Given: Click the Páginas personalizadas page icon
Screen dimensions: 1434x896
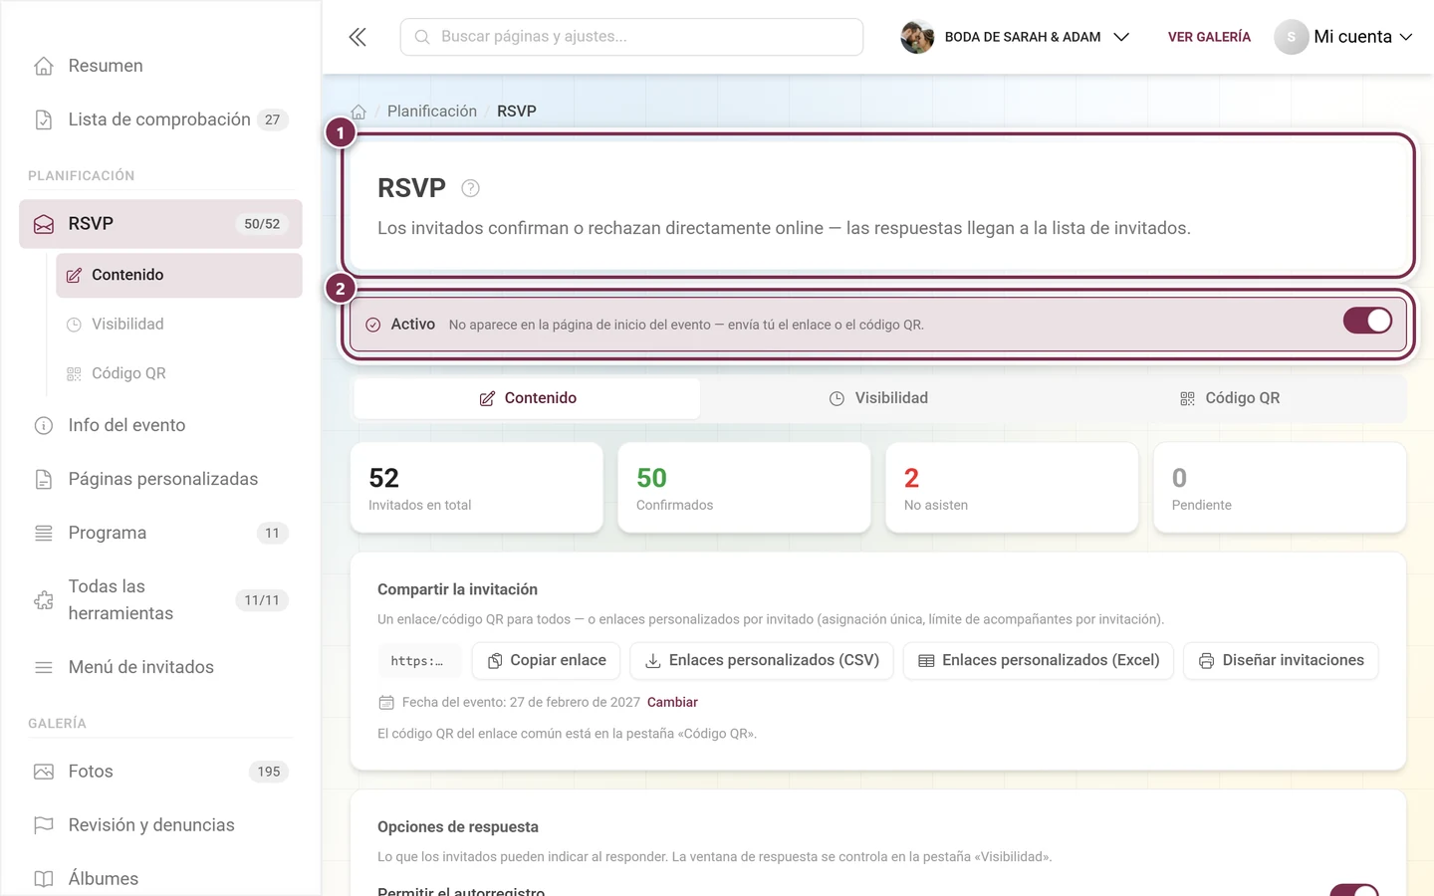Looking at the screenshot, I should [44, 479].
